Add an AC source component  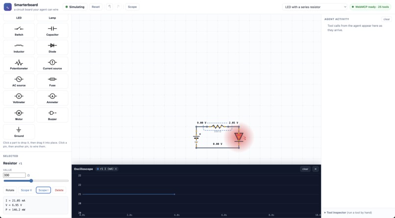coord(19,81)
